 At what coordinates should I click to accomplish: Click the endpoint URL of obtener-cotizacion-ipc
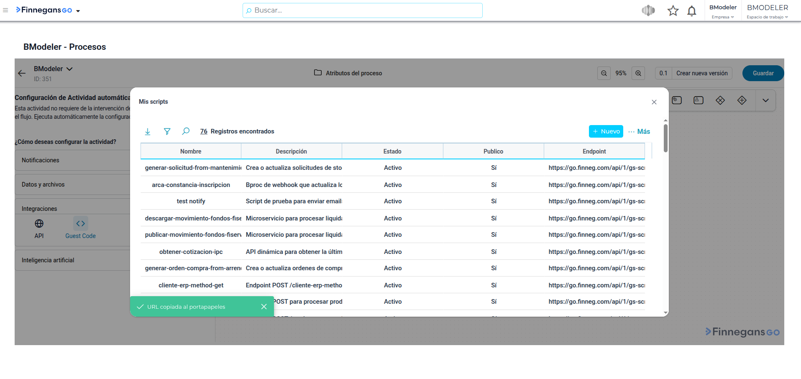[597, 252]
